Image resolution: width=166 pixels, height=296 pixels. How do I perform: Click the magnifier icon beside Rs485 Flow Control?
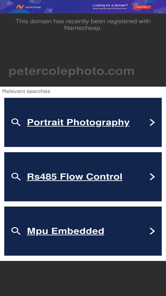16,177
